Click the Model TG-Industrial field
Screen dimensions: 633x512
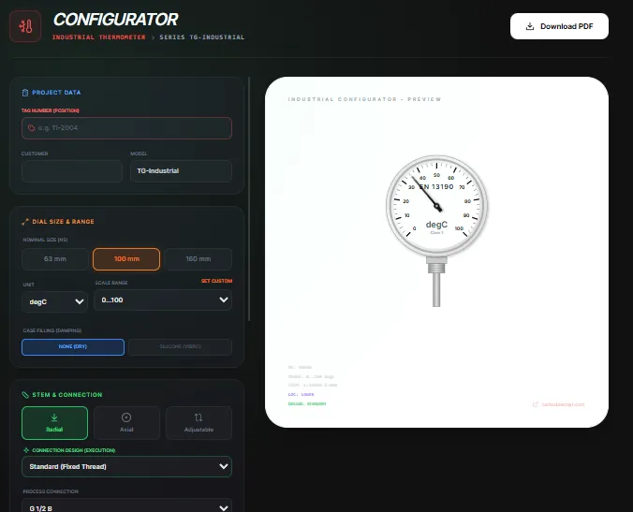(x=181, y=171)
